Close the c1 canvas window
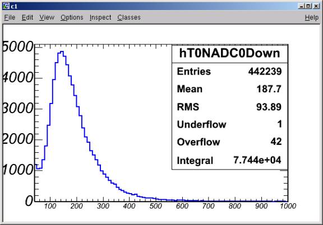323x225 pixels. pos(316,6)
